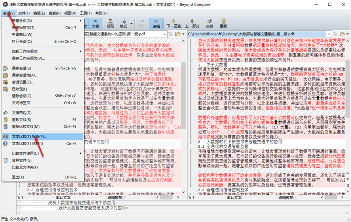Jump to 上一部分 (previous section) icon
Screen dimensions: 351x222
tap(192, 23)
